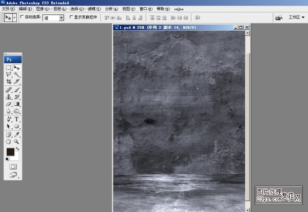
Task: Select the Pen tool
Action: pos(8,119)
